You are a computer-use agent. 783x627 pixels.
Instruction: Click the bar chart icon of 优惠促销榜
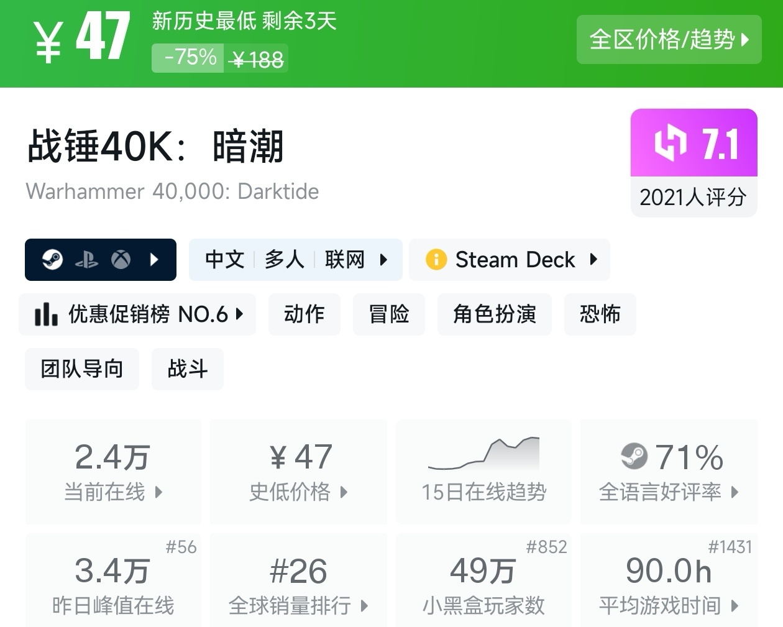coord(46,314)
